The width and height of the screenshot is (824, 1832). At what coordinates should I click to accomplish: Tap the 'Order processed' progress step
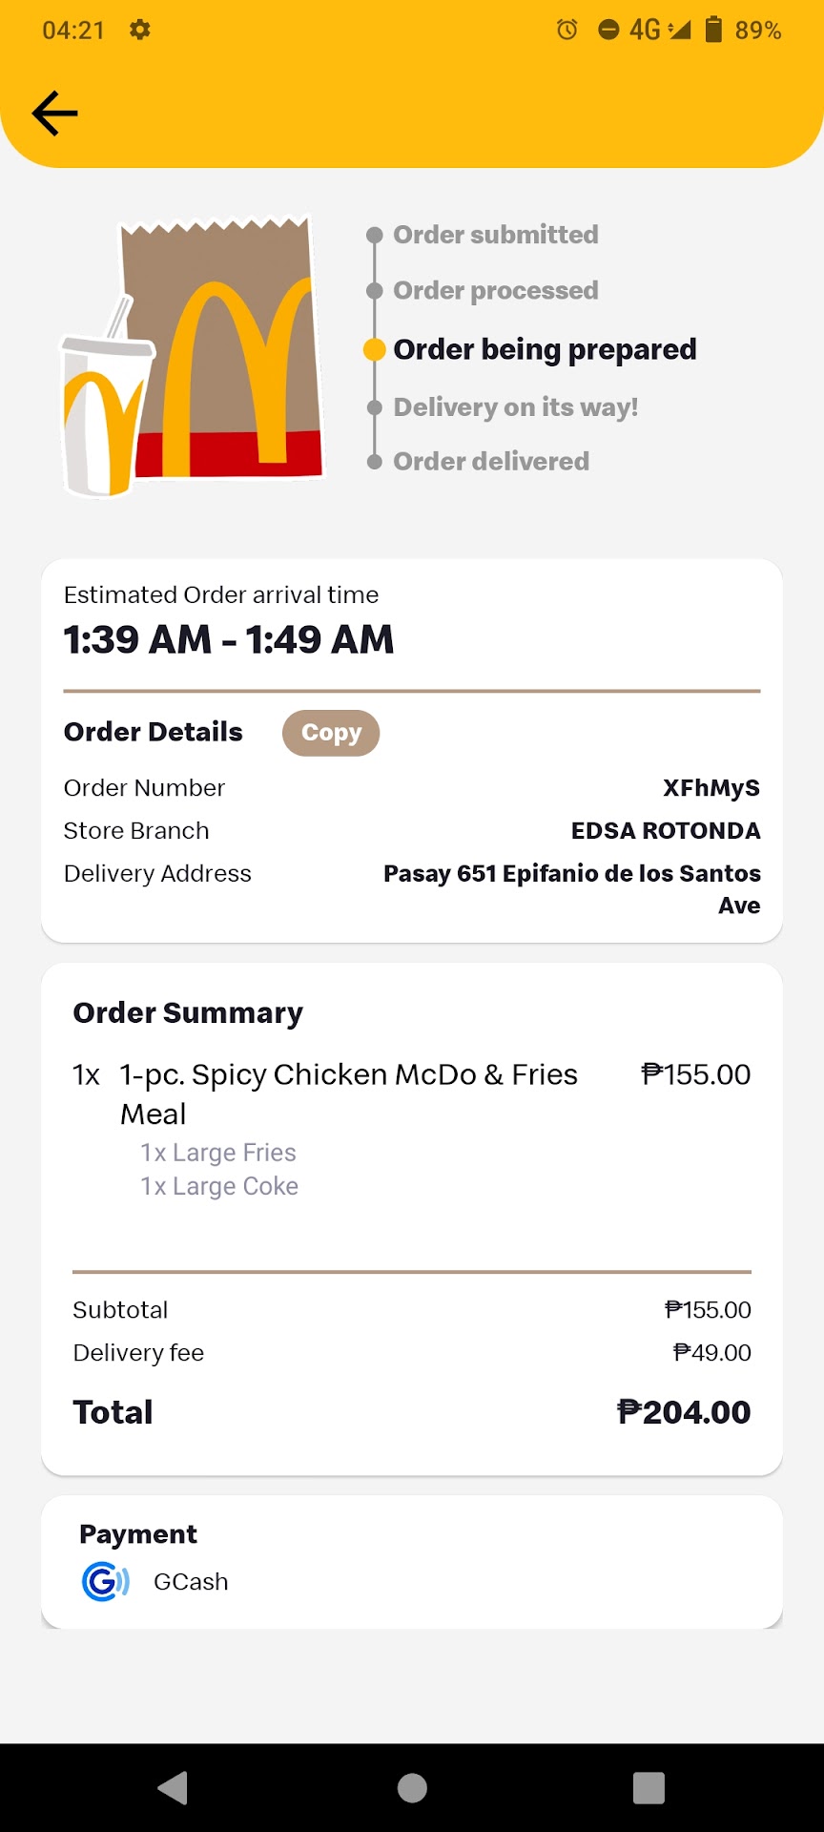pyautogui.click(x=496, y=291)
